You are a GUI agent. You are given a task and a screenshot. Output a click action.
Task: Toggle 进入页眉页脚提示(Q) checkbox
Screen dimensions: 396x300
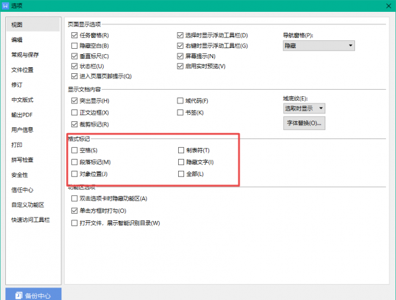coord(74,76)
